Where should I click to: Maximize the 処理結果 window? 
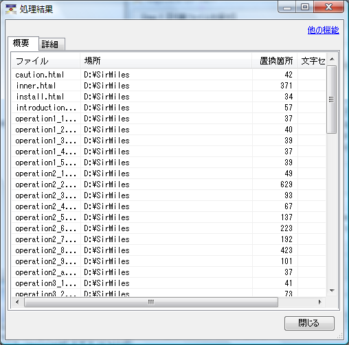click(305, 7)
